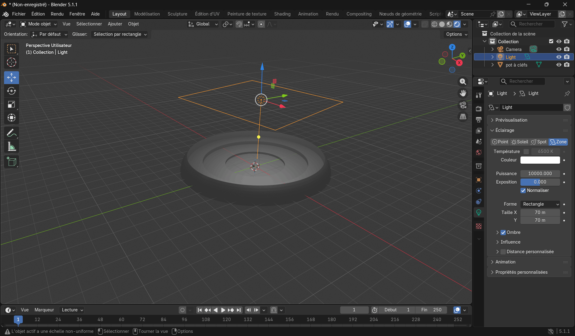Uncheck the Normaliser checkbox
Screen dimensions: 575x336
point(523,190)
